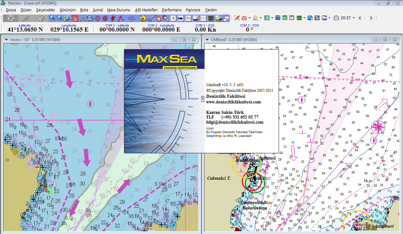Click the next time step right arrow
The image size is (403, 234).
[x=372, y=18]
